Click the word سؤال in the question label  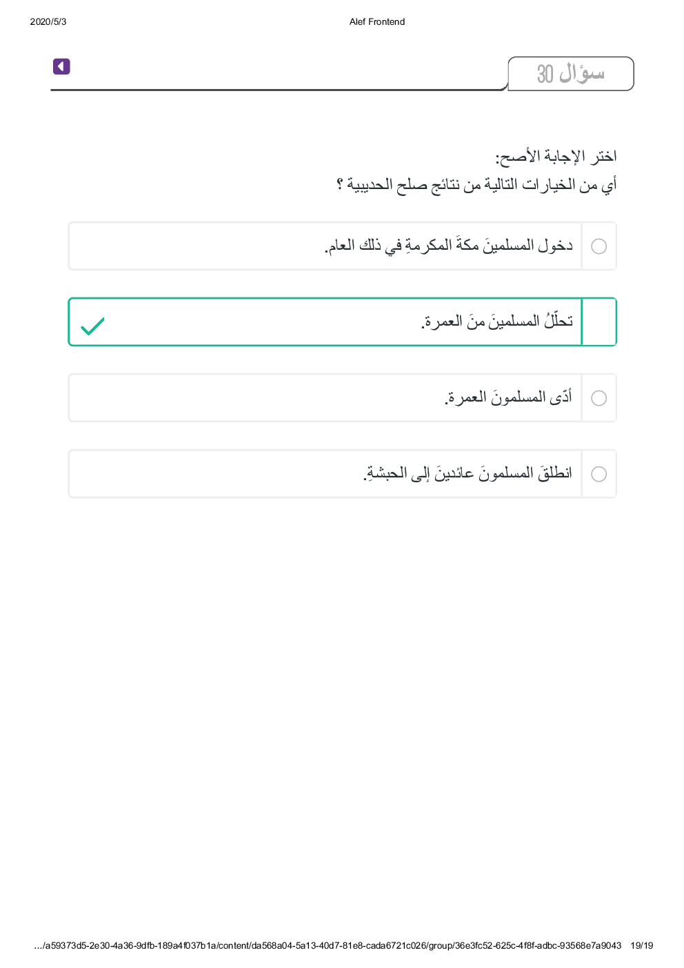point(581,72)
